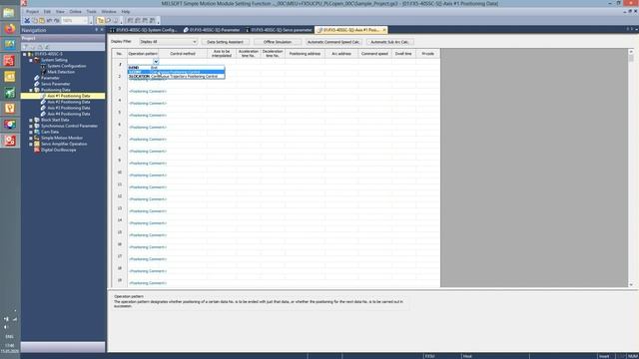The image size is (639, 359).
Task: Click the Positioning Comment in row 5
Action: pyautogui.click(x=148, y=116)
